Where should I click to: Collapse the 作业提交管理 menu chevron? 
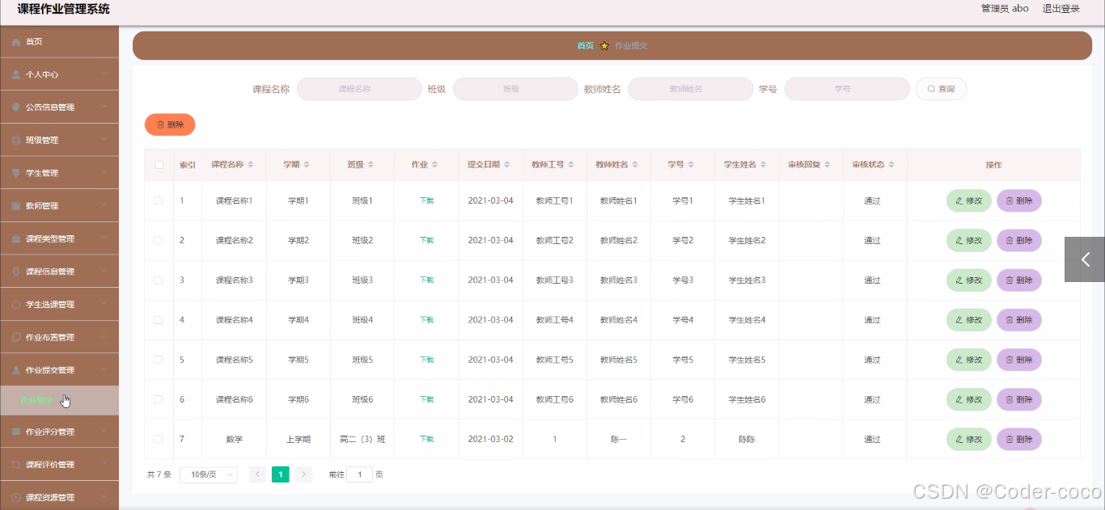click(104, 370)
